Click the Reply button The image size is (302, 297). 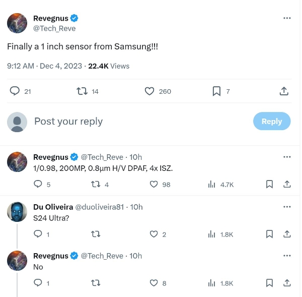coord(271,121)
